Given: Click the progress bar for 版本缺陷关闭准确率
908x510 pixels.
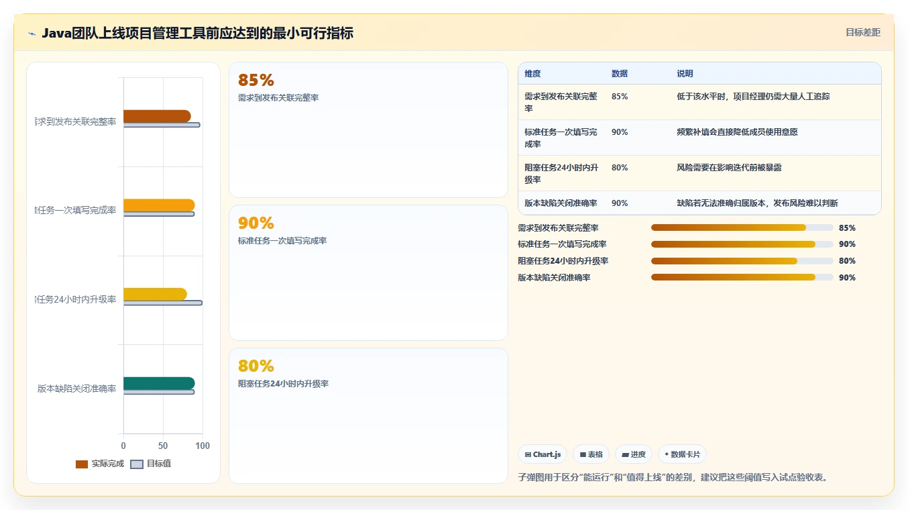Looking at the screenshot, I should (x=742, y=277).
